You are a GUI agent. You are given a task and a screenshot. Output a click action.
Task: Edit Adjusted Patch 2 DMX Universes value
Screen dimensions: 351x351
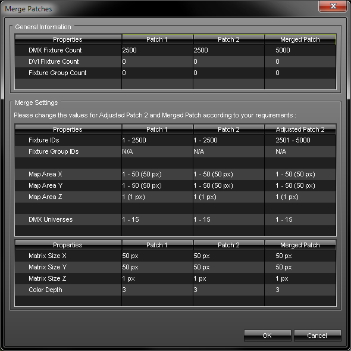(x=300, y=219)
